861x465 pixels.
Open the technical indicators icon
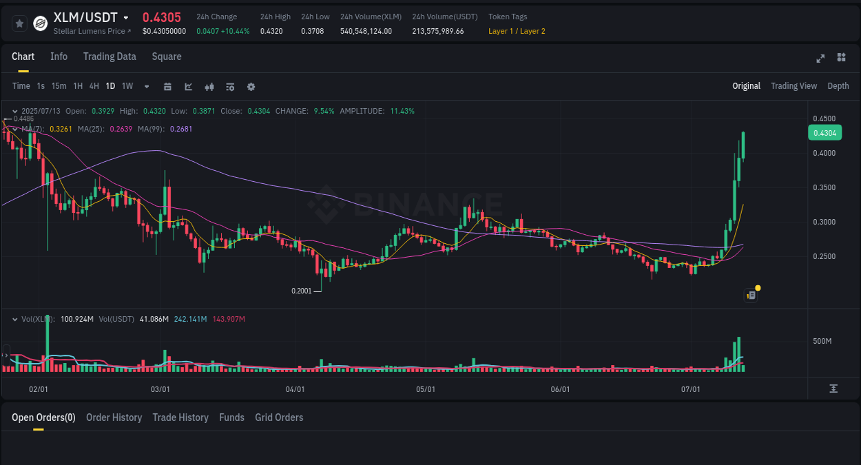pyautogui.click(x=209, y=87)
